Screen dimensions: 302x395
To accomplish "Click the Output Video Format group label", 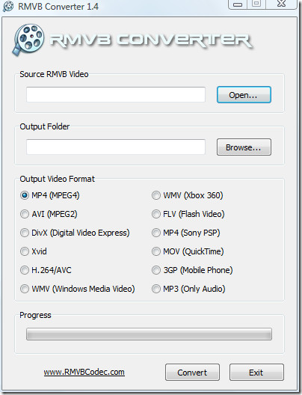I will [57, 179].
